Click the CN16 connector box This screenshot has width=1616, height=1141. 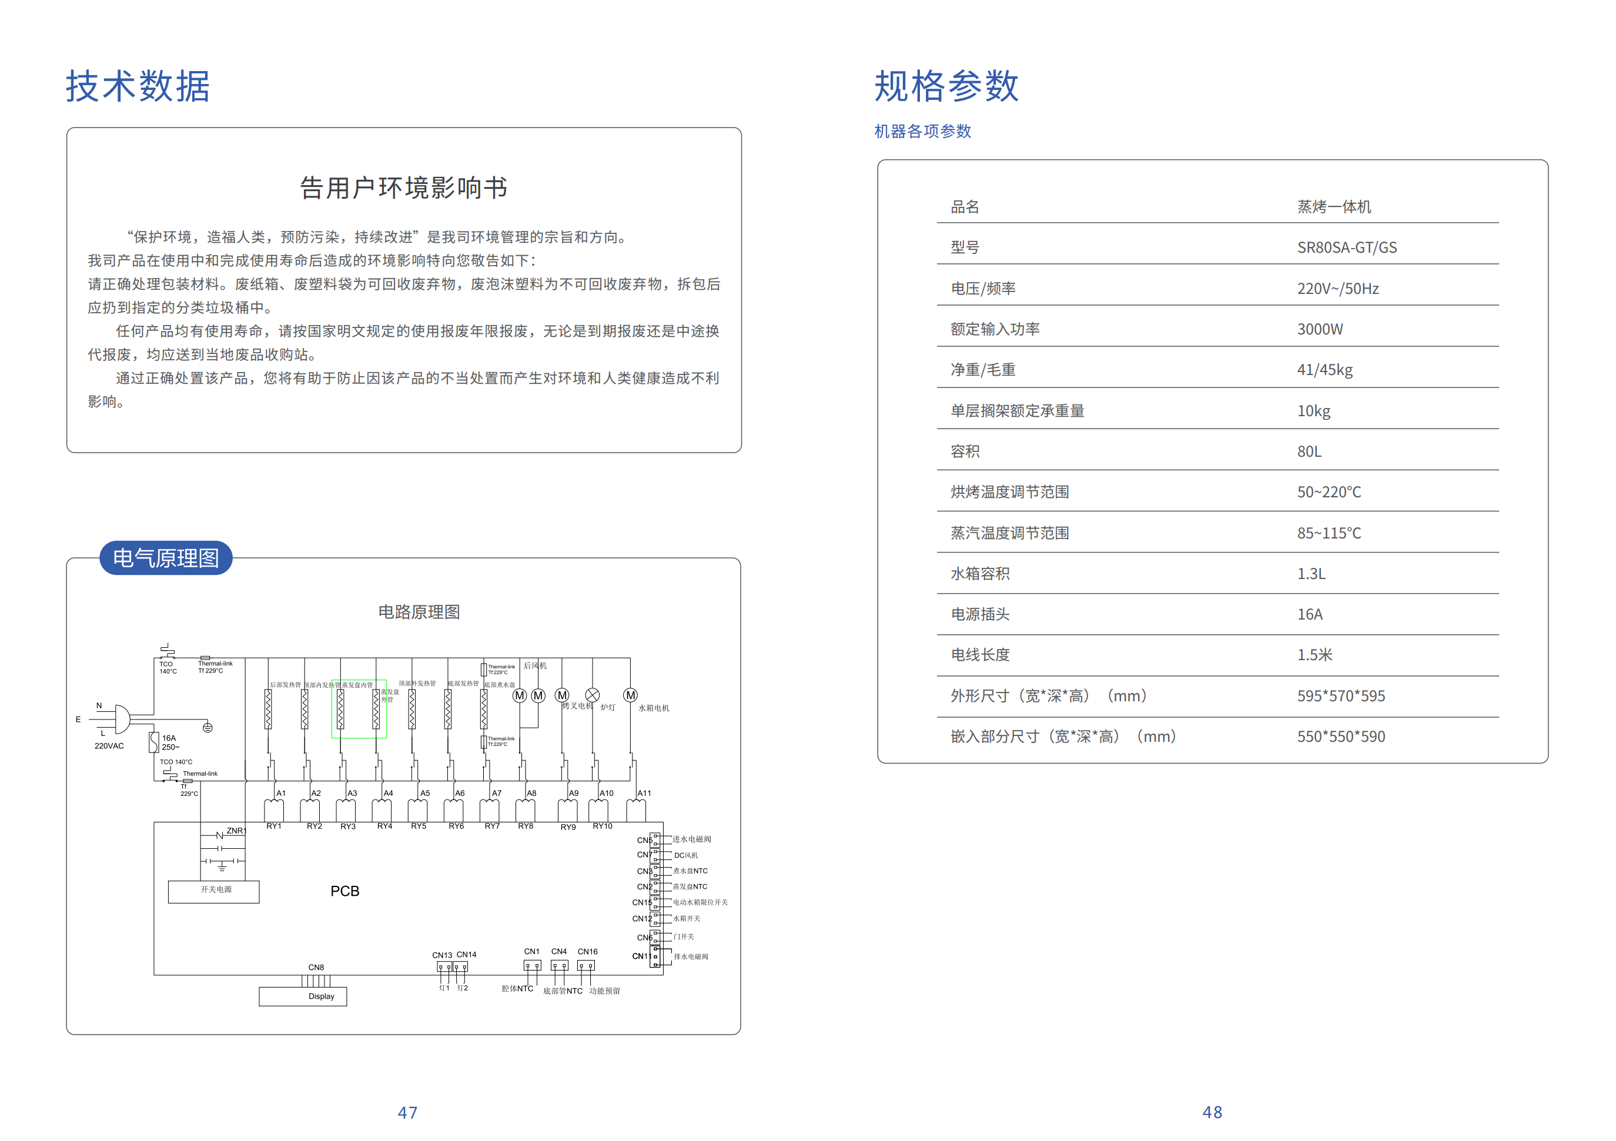point(586,966)
